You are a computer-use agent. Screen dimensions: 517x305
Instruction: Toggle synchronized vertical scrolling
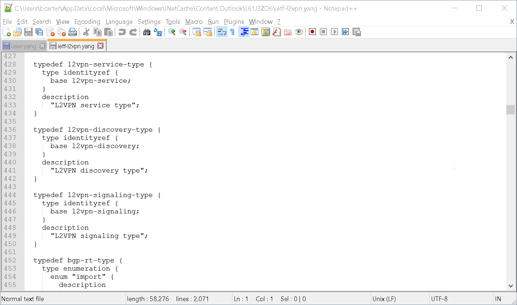[x=196, y=32]
